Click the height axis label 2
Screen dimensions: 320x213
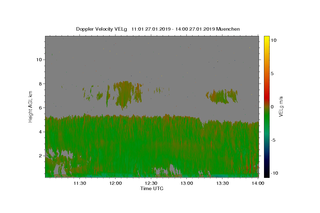click(40, 156)
